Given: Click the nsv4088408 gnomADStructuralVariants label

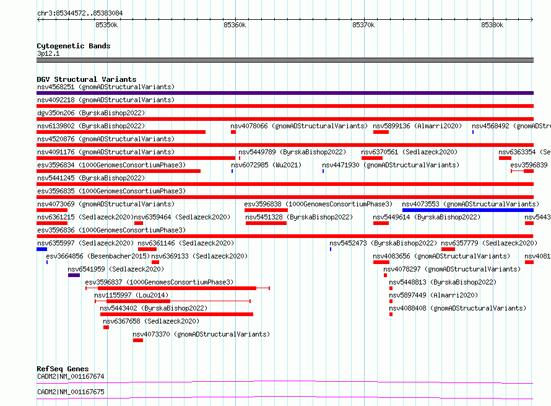Looking at the screenshot, I should tap(458, 308).
